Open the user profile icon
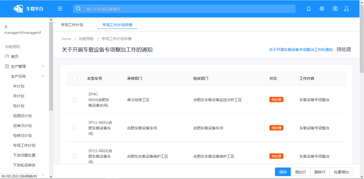Screen dimensions: 364x179 coord(346,9)
